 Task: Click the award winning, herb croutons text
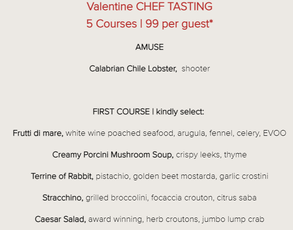(x=144, y=219)
